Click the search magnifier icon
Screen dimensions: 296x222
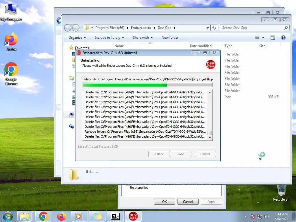click(x=286, y=28)
